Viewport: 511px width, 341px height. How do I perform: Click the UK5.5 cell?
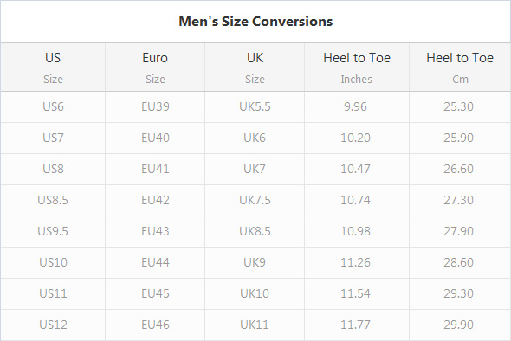[255, 106]
